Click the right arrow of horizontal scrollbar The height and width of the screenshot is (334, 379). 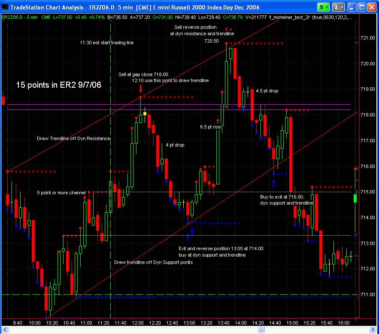click(x=373, y=329)
